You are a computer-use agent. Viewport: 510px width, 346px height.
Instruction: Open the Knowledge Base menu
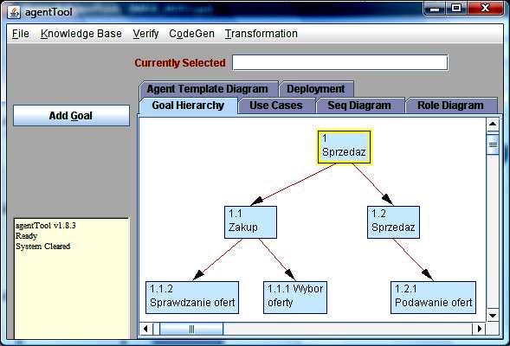pos(81,34)
